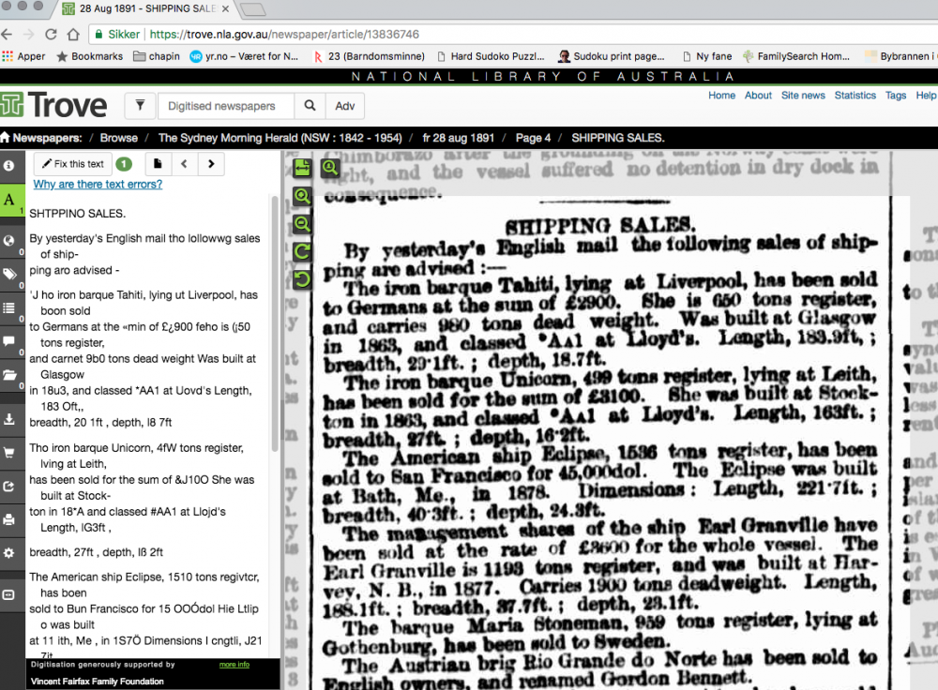This screenshot has width=938, height=690.
Task: Click the Adv advanced search button
Action: [344, 106]
